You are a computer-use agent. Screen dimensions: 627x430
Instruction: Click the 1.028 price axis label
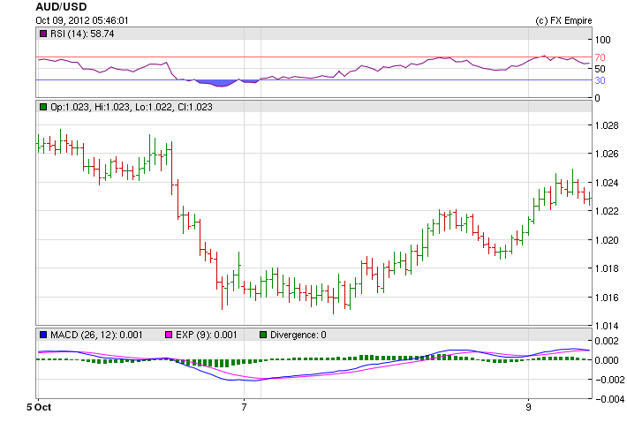(x=607, y=125)
